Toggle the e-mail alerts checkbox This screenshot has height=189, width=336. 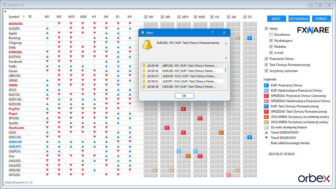271,53
